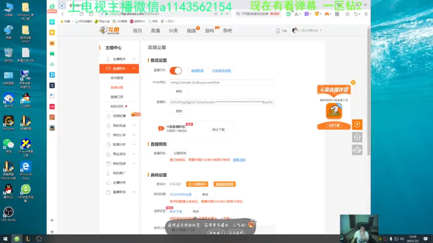Screen dimensions: 433x243
Task: Open the user account dropdown in Douyu header
Action: [307, 30]
